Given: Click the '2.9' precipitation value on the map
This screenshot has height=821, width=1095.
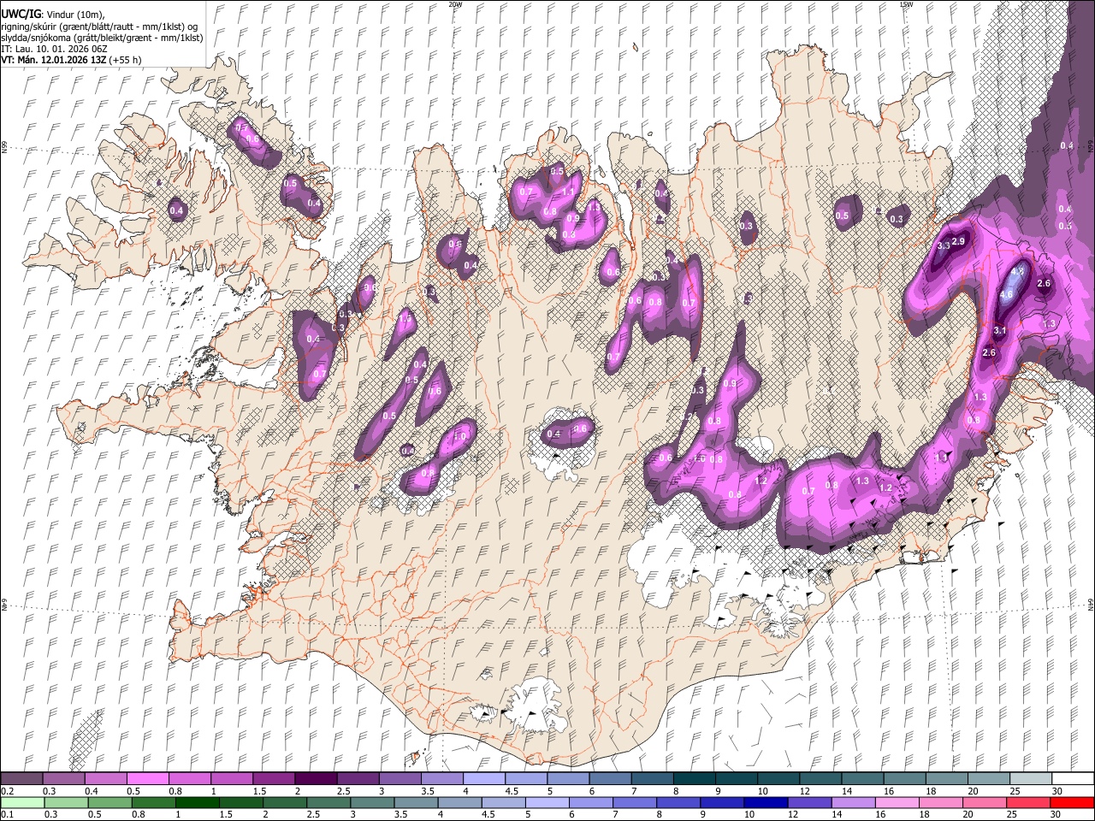Looking at the screenshot, I should click(958, 242).
